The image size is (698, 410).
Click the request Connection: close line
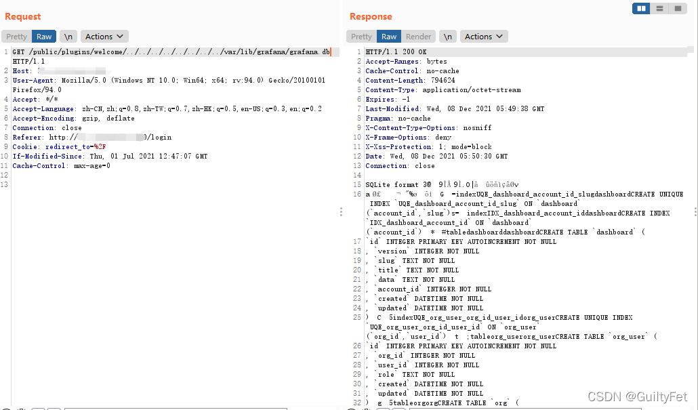(x=47, y=128)
